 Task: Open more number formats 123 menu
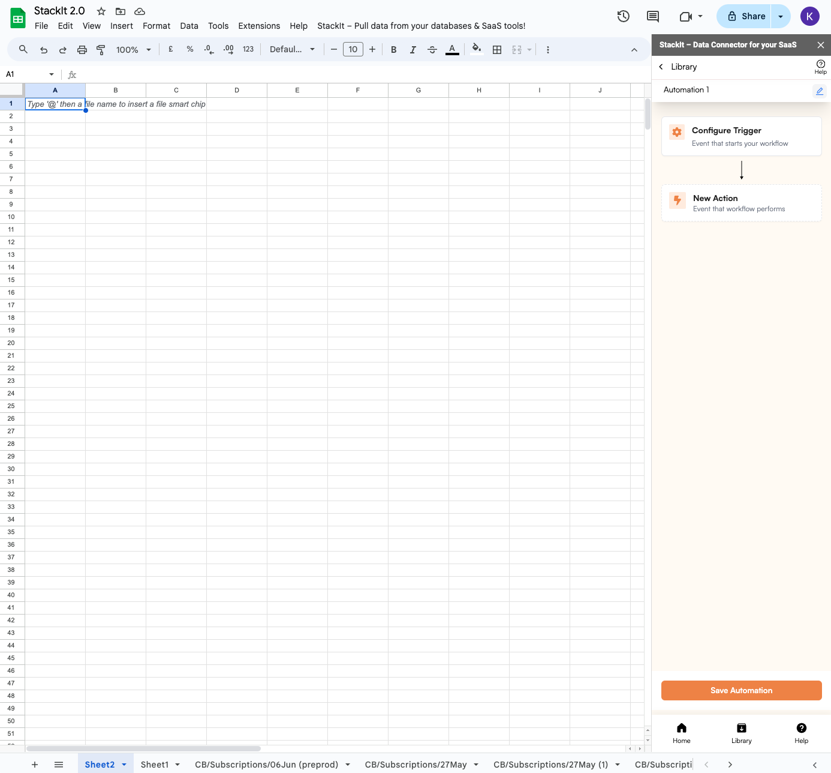point(248,49)
